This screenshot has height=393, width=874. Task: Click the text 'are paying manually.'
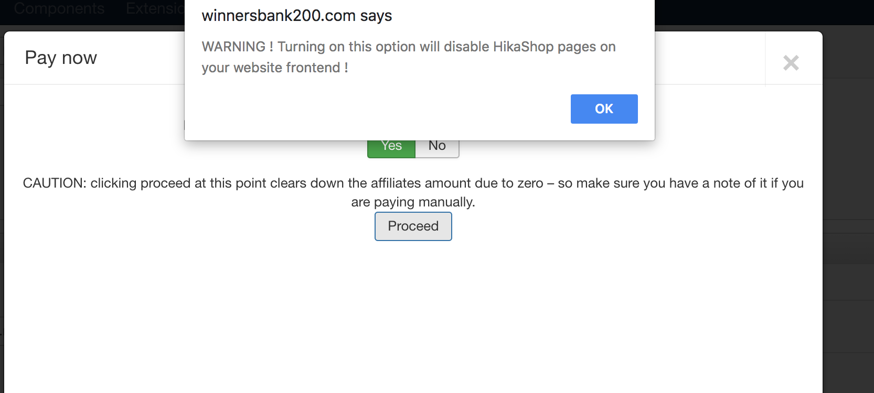point(413,202)
